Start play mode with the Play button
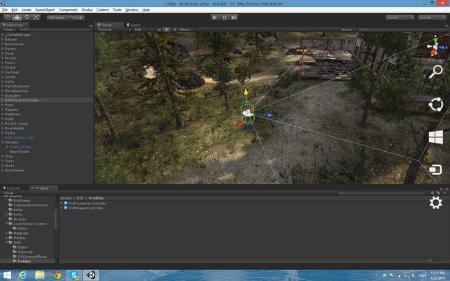Viewport: 450px width, 281px height. (214, 18)
